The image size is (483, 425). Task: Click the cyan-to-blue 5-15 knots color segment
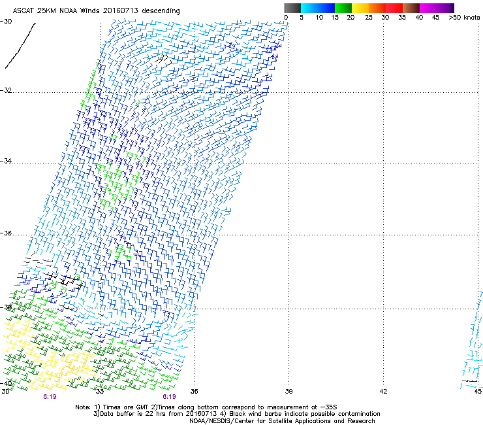tap(318, 8)
